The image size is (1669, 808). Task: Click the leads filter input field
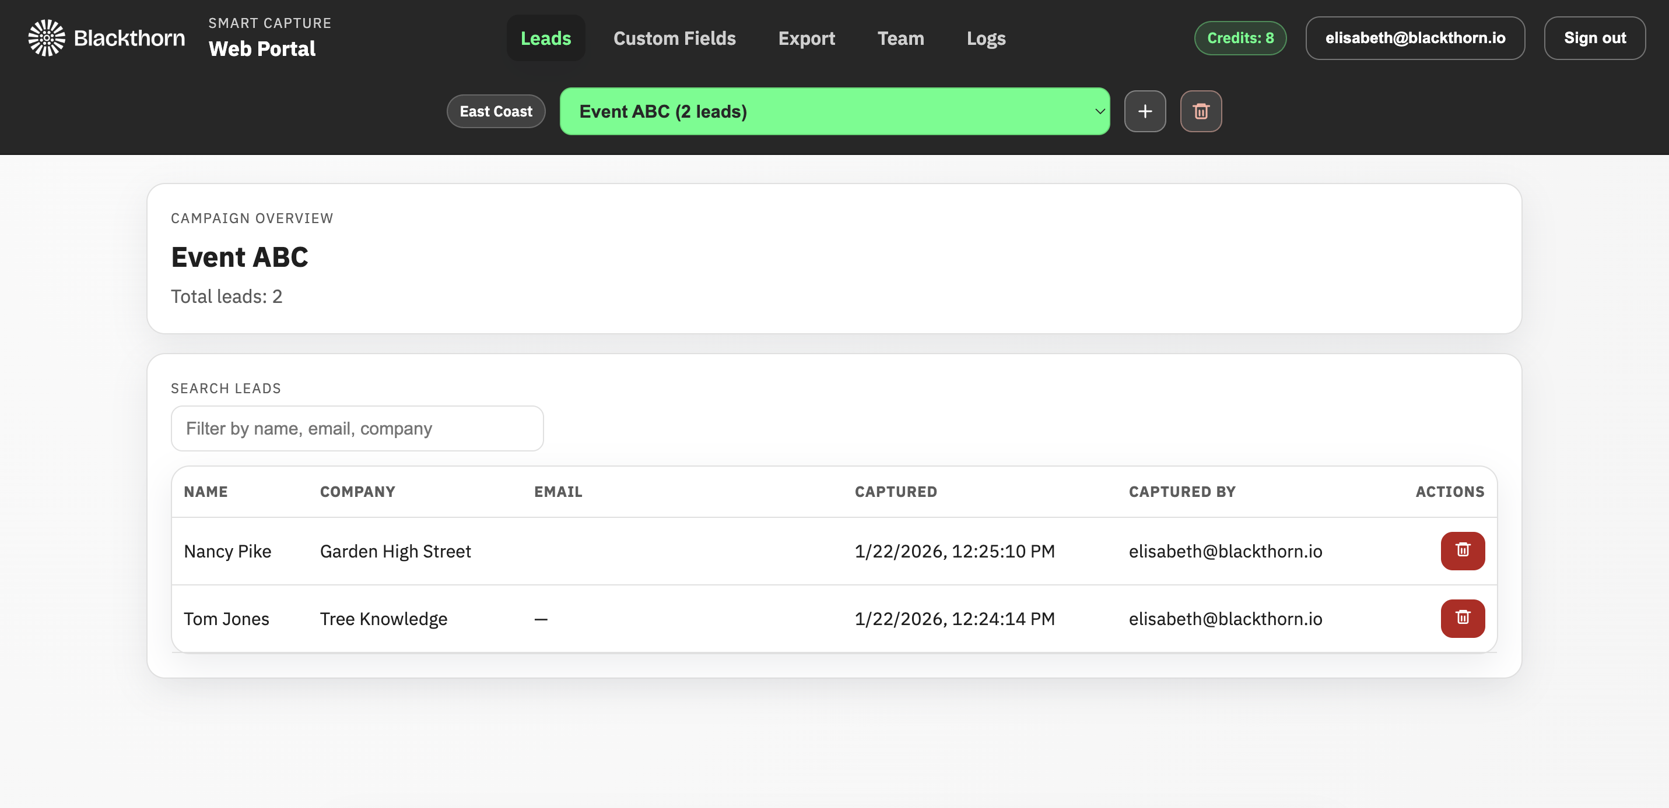click(357, 428)
